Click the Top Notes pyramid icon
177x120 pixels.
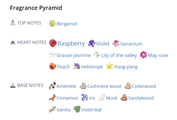tap(13, 23)
